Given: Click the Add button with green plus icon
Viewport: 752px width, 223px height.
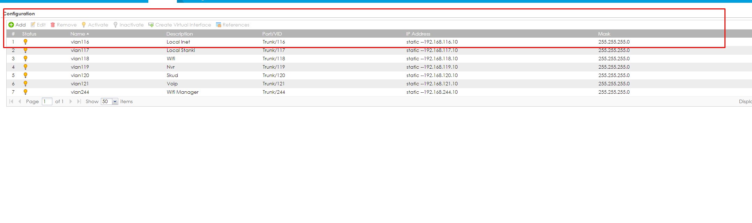Looking at the screenshot, I should tap(17, 25).
